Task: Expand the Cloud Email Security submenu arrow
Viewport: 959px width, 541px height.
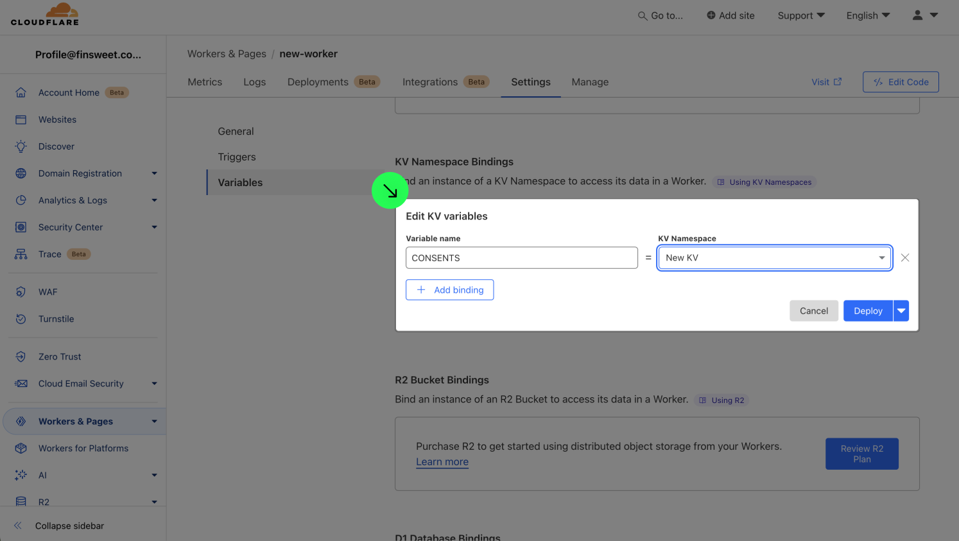Action: pos(155,384)
